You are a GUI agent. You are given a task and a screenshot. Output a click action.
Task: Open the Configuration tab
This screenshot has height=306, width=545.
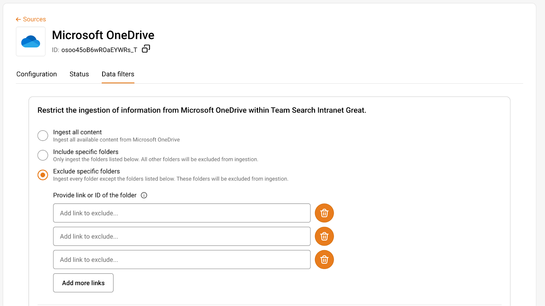[36, 74]
